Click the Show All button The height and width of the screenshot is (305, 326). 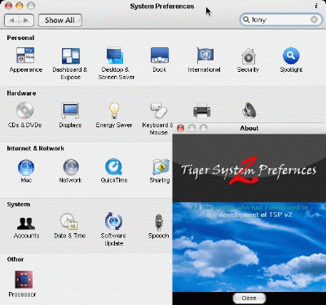point(60,20)
